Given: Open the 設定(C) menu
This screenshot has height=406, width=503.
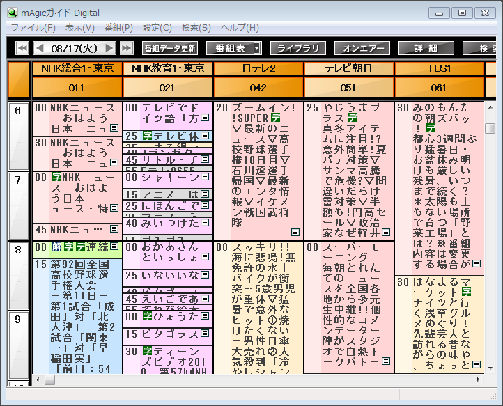Looking at the screenshot, I should pos(157,27).
